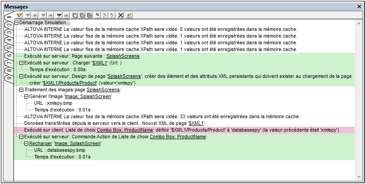The width and height of the screenshot is (366, 184).
Task: Collapse the 'Charger $XML1' server node
Action: pos(21,63)
